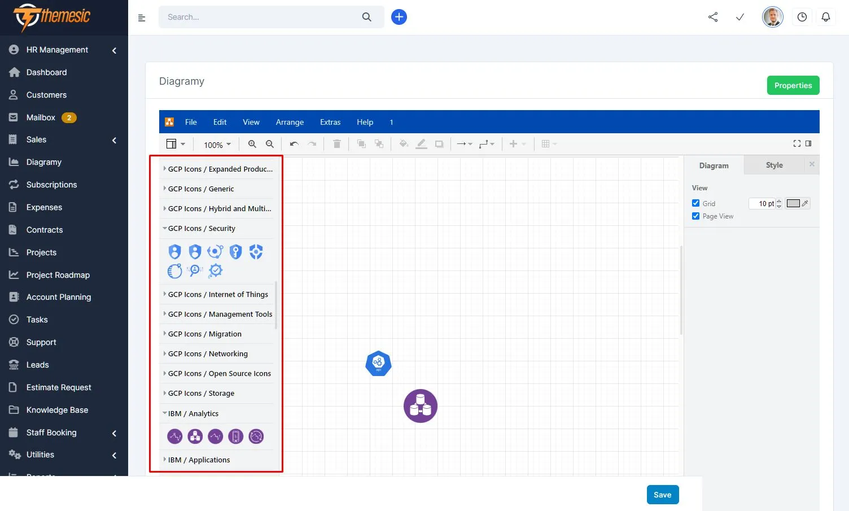
Task: Select the purple IBM database shape on canvas
Action: (421, 406)
